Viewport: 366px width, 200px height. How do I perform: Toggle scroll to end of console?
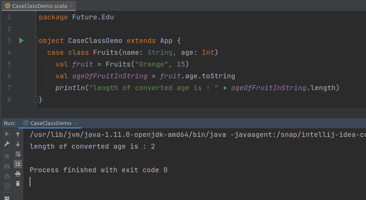(18, 163)
